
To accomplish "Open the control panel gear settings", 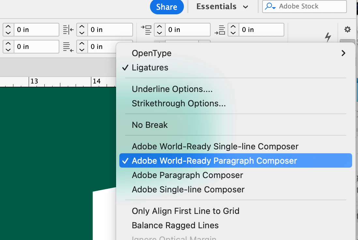I will pos(347,29).
